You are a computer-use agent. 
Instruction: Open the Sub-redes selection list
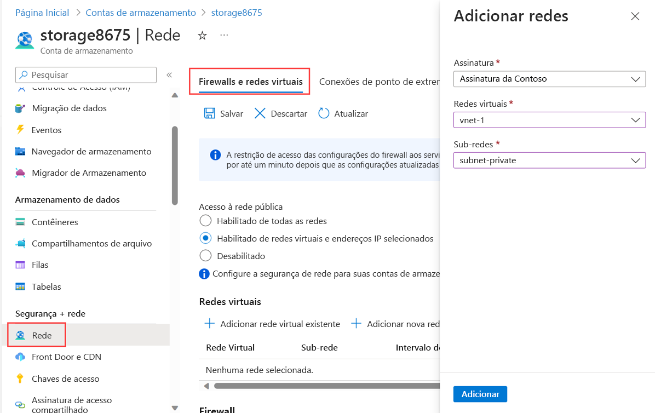(549, 160)
